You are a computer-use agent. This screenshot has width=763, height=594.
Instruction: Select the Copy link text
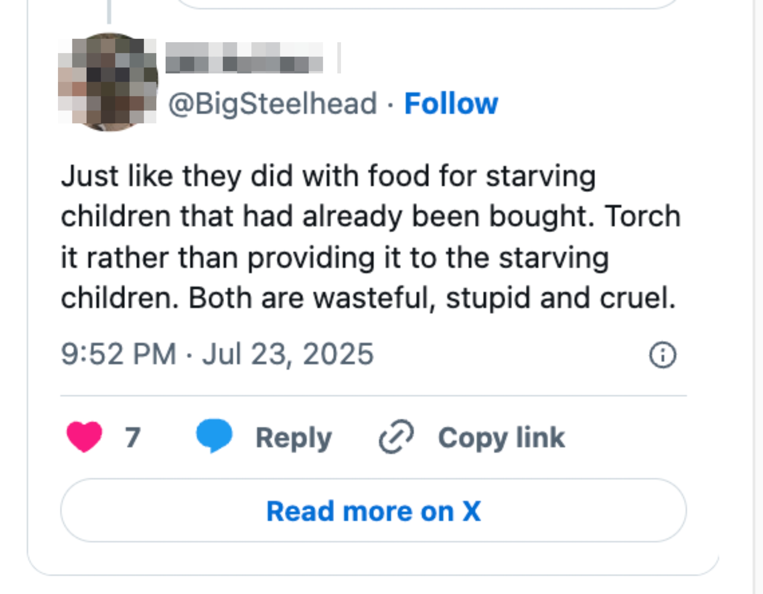pos(501,437)
